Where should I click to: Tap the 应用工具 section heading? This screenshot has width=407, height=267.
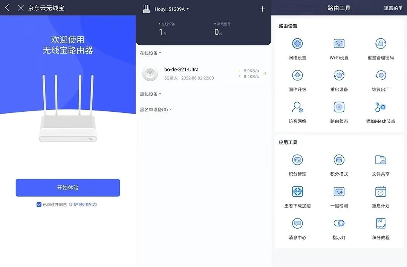pos(288,143)
